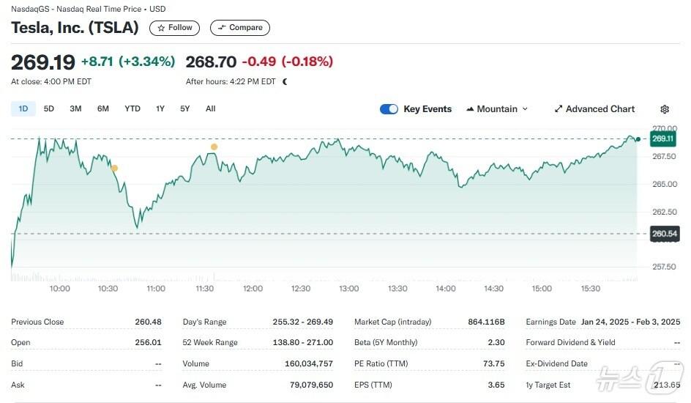Select the 3M chart range
The width and height of the screenshot is (691, 403).
click(x=75, y=109)
